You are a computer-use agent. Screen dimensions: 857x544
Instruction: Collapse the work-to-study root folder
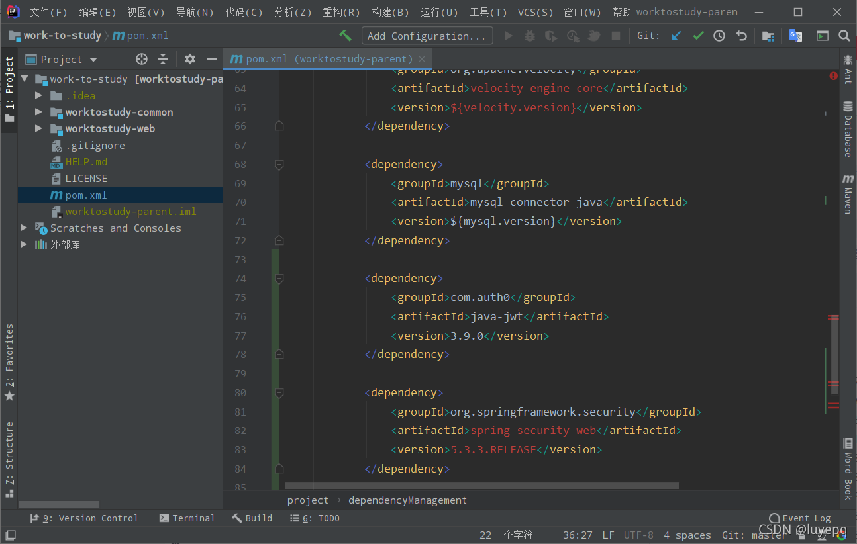click(x=25, y=79)
